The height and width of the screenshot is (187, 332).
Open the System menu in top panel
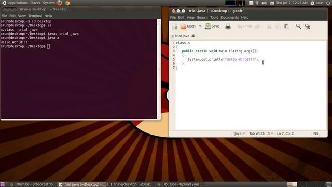tap(49, 3)
